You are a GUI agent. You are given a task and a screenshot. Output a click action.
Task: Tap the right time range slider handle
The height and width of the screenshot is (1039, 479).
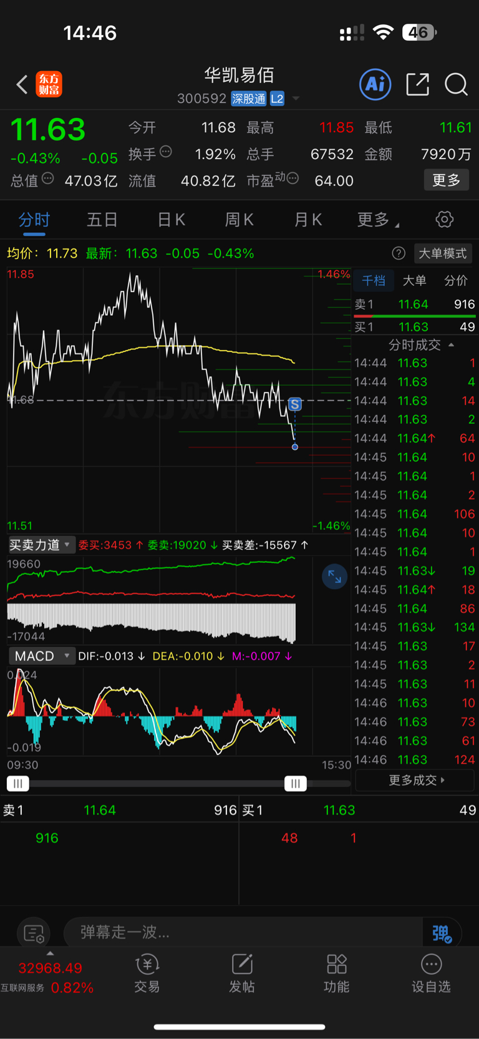tap(295, 784)
